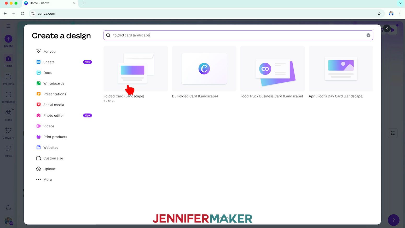Image resolution: width=405 pixels, height=228 pixels.
Task: Click the list view icon button
Action: pos(392,133)
